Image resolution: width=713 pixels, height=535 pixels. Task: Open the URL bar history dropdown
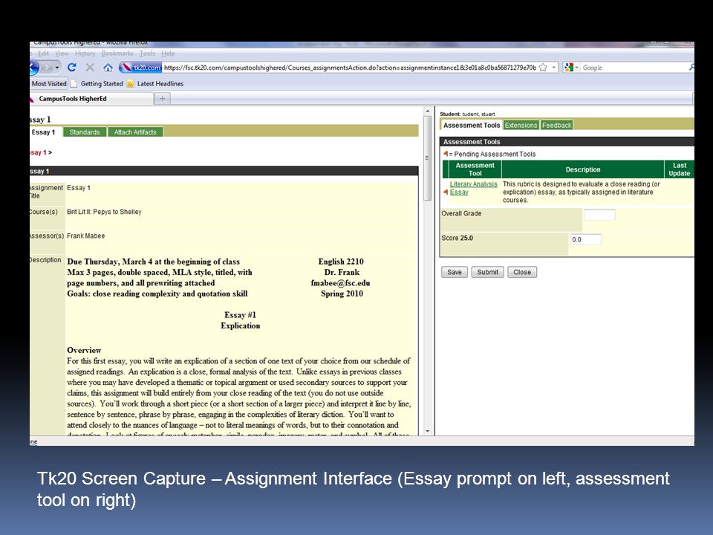554,68
